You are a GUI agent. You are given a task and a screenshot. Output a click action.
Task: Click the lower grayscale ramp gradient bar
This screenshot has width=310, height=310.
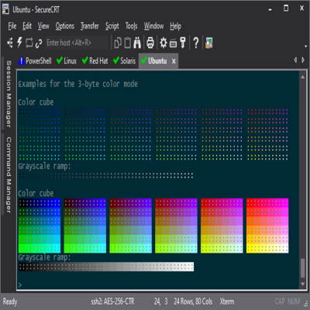click(106, 267)
